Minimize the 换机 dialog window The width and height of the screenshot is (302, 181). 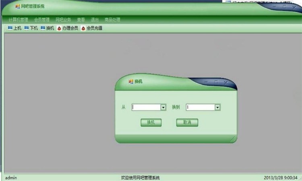[x=206, y=82]
